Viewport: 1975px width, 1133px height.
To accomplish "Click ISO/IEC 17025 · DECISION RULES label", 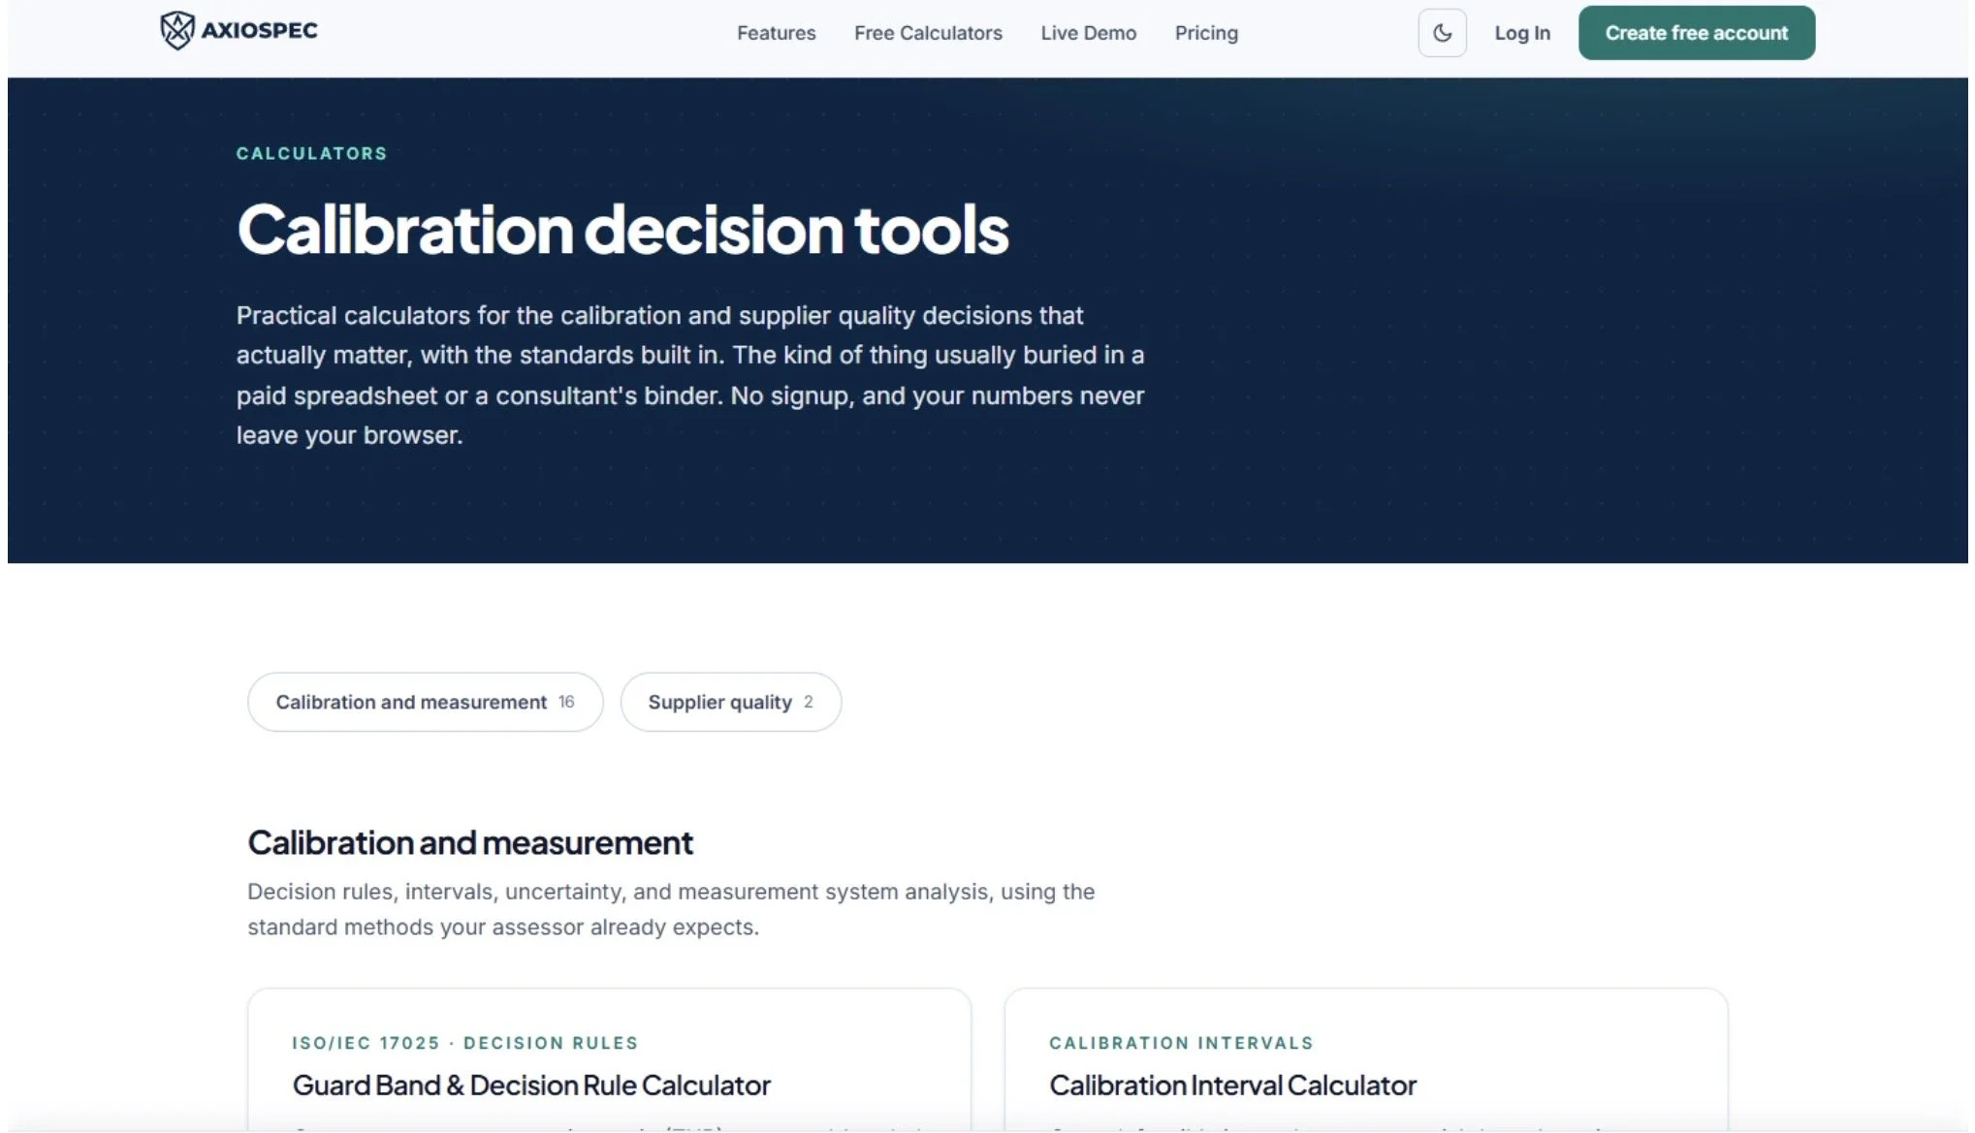I will [464, 1043].
